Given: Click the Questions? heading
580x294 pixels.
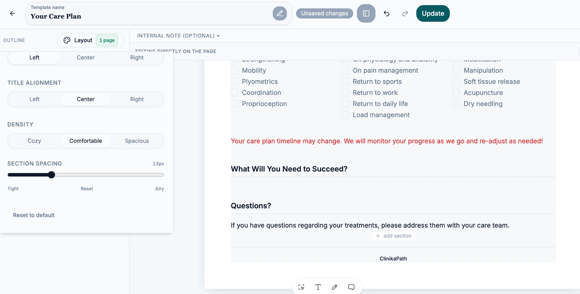Looking at the screenshot, I should 251,206.
